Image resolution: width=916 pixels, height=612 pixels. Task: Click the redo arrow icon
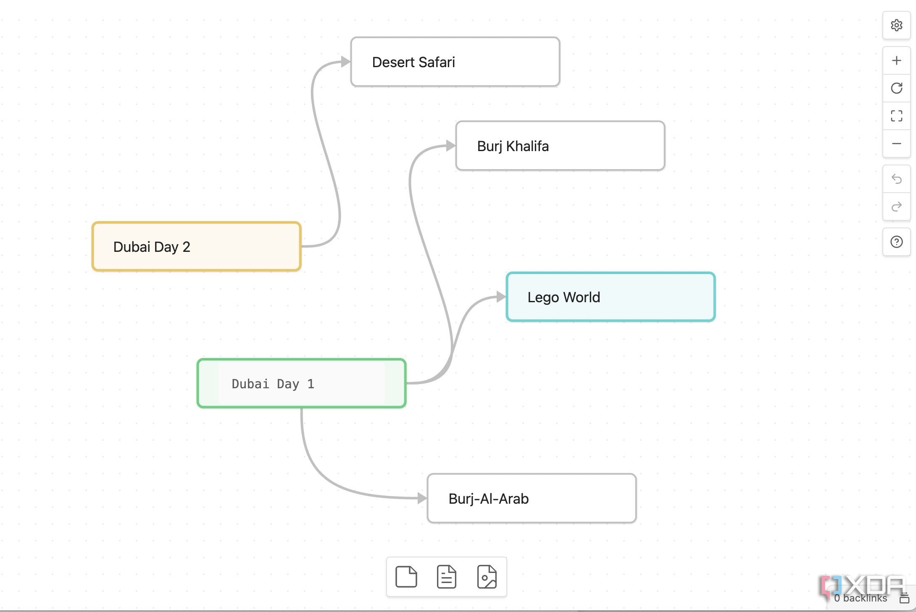tap(896, 207)
